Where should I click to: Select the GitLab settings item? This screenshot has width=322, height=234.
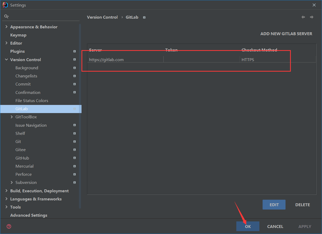pyautogui.click(x=41, y=109)
